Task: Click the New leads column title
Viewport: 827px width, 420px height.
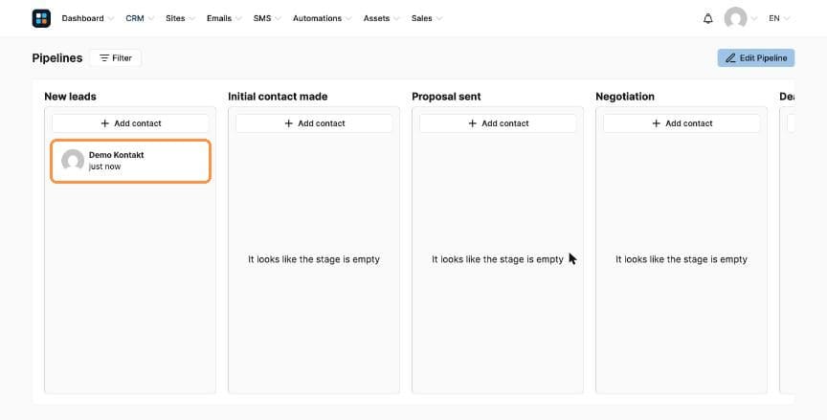Action: tap(70, 97)
